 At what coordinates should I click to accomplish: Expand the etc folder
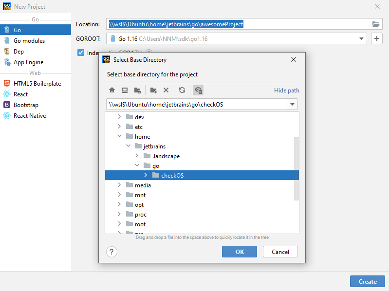[119, 127]
